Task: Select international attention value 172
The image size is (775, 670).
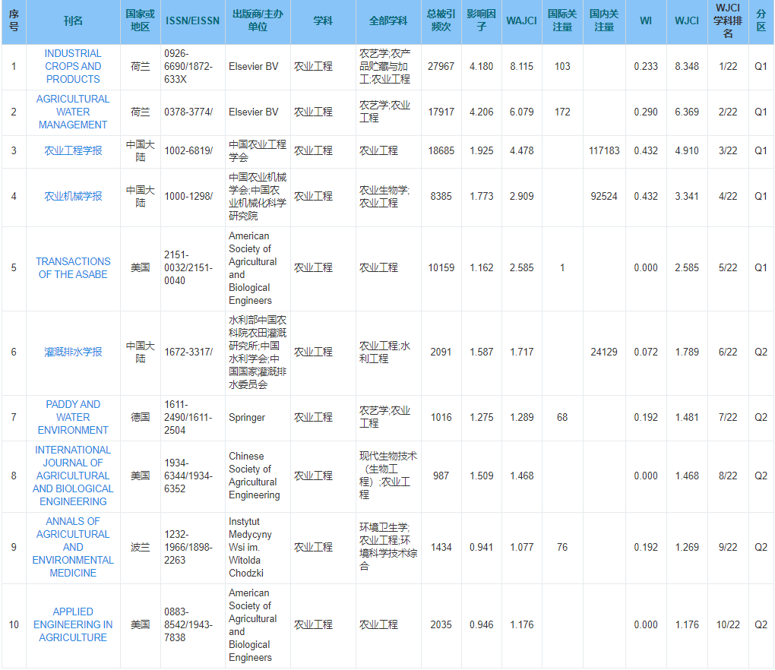Action: [562, 112]
